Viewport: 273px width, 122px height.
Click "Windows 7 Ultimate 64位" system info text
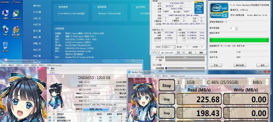(x=110, y=13)
